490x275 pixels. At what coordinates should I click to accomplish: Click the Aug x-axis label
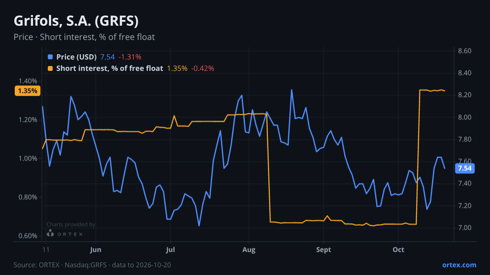(249, 249)
